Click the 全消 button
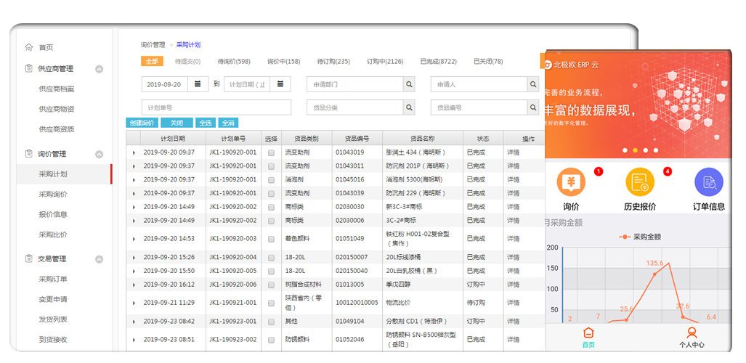Image resolution: width=746 pixels, height=363 pixels. click(x=228, y=123)
